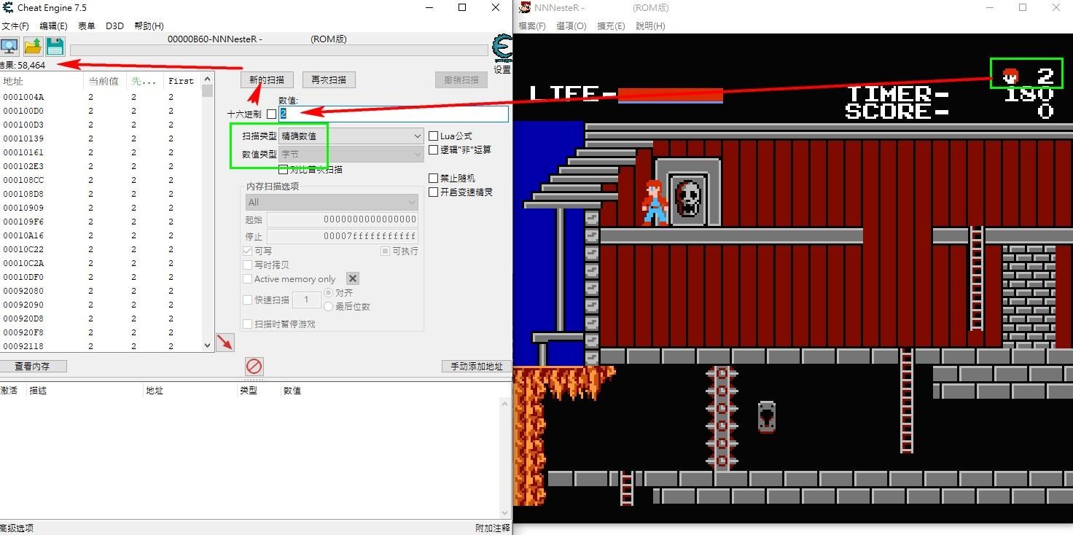Image resolution: width=1073 pixels, height=535 pixels.
Task: Click the 当前值 column header
Action: [x=106, y=81]
